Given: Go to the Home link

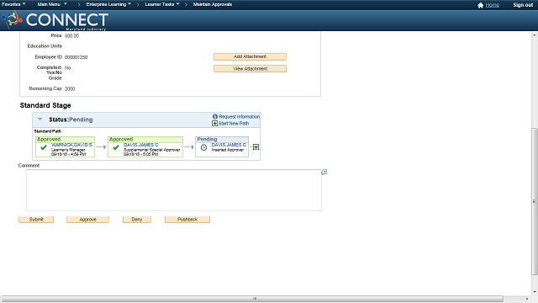Looking at the screenshot, I should point(493,5).
